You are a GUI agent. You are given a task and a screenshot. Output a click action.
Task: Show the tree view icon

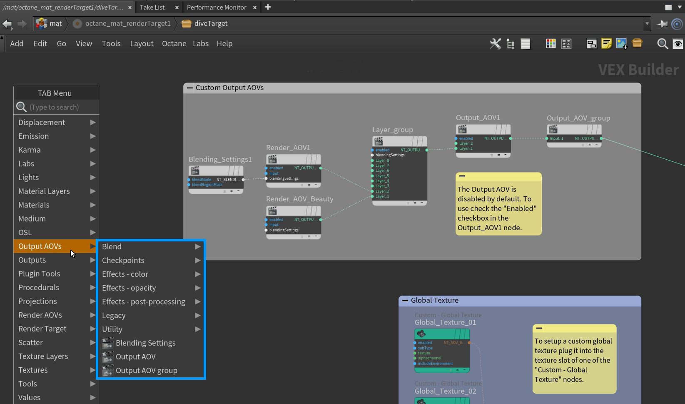tap(511, 44)
